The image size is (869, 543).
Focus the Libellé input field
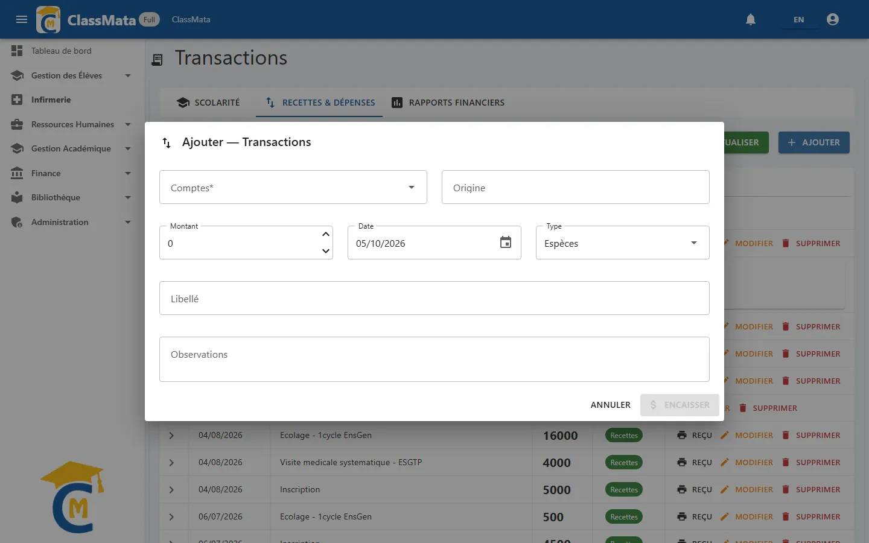(x=434, y=298)
